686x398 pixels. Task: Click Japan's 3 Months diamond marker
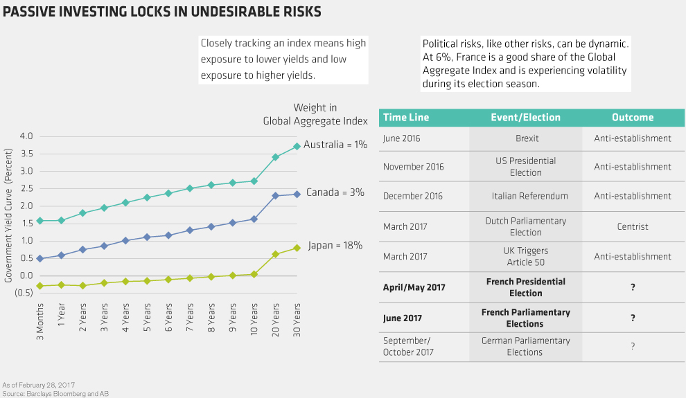[40, 286]
